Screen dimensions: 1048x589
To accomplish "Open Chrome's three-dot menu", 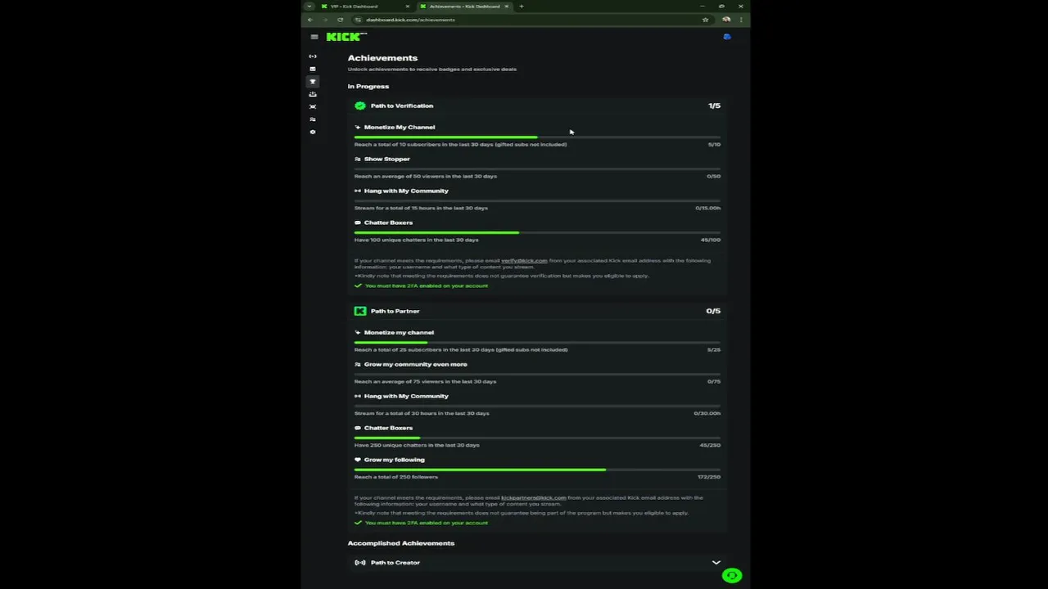I will [742, 20].
